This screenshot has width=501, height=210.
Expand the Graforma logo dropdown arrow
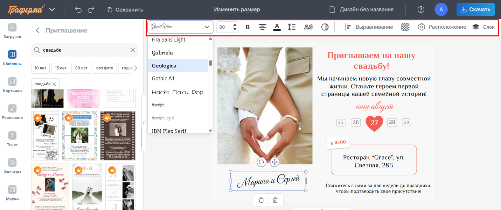[x=52, y=9]
